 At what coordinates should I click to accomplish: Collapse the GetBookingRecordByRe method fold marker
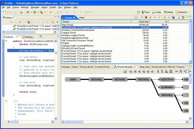6,41
